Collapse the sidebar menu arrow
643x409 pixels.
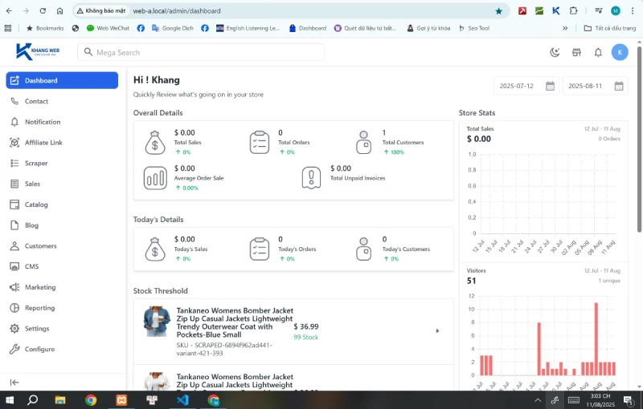pyautogui.click(x=14, y=383)
